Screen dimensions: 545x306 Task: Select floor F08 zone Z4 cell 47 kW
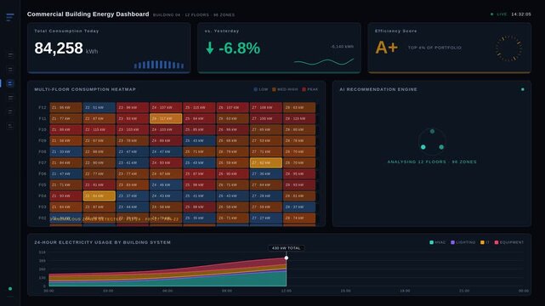pos(166,152)
